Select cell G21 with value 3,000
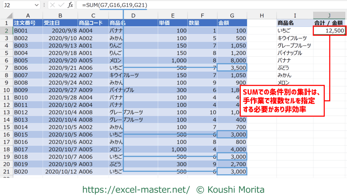 [232, 171]
